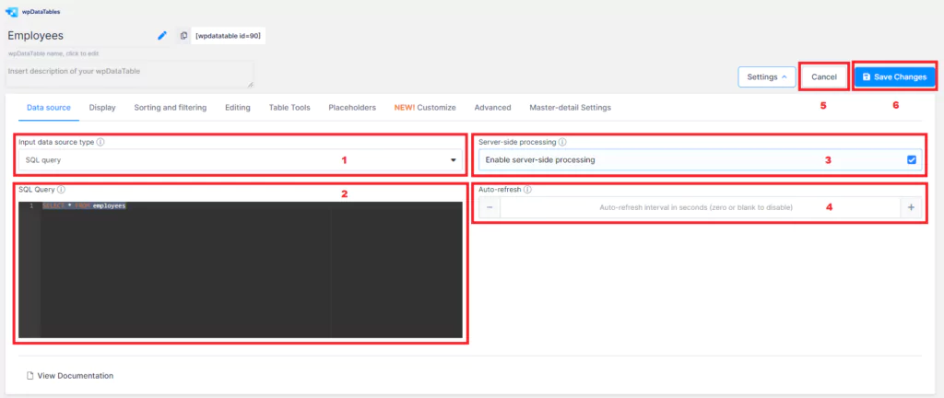Copy the wpdatatable shortcode with copy icon
This screenshot has width=944, height=398.
pos(184,36)
